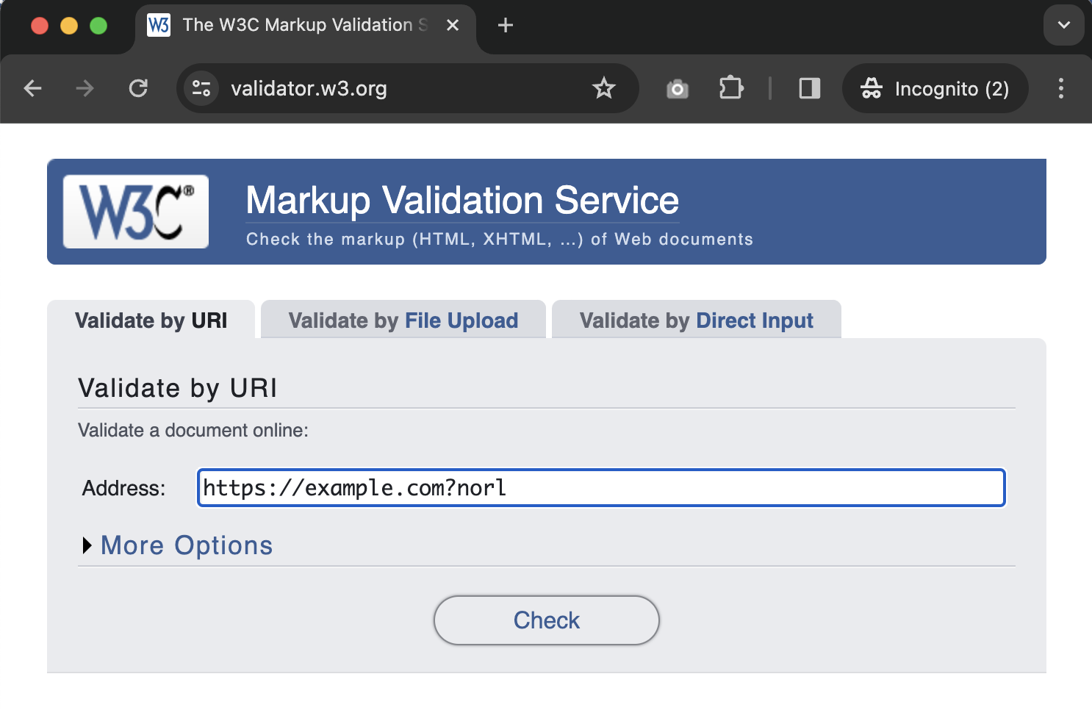Click the Incognito profile indicator
This screenshot has width=1092, height=710.
(x=935, y=88)
